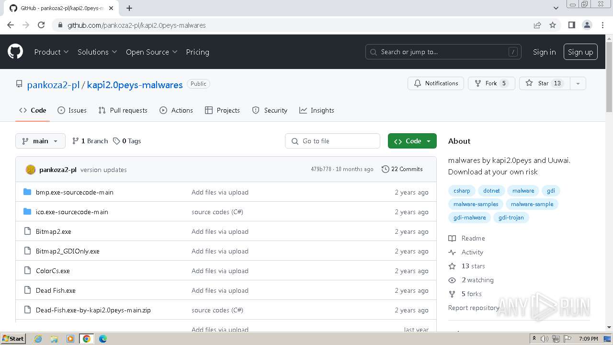The width and height of the screenshot is (613, 345).
Task: Click Report repository link
Action: coord(474,308)
